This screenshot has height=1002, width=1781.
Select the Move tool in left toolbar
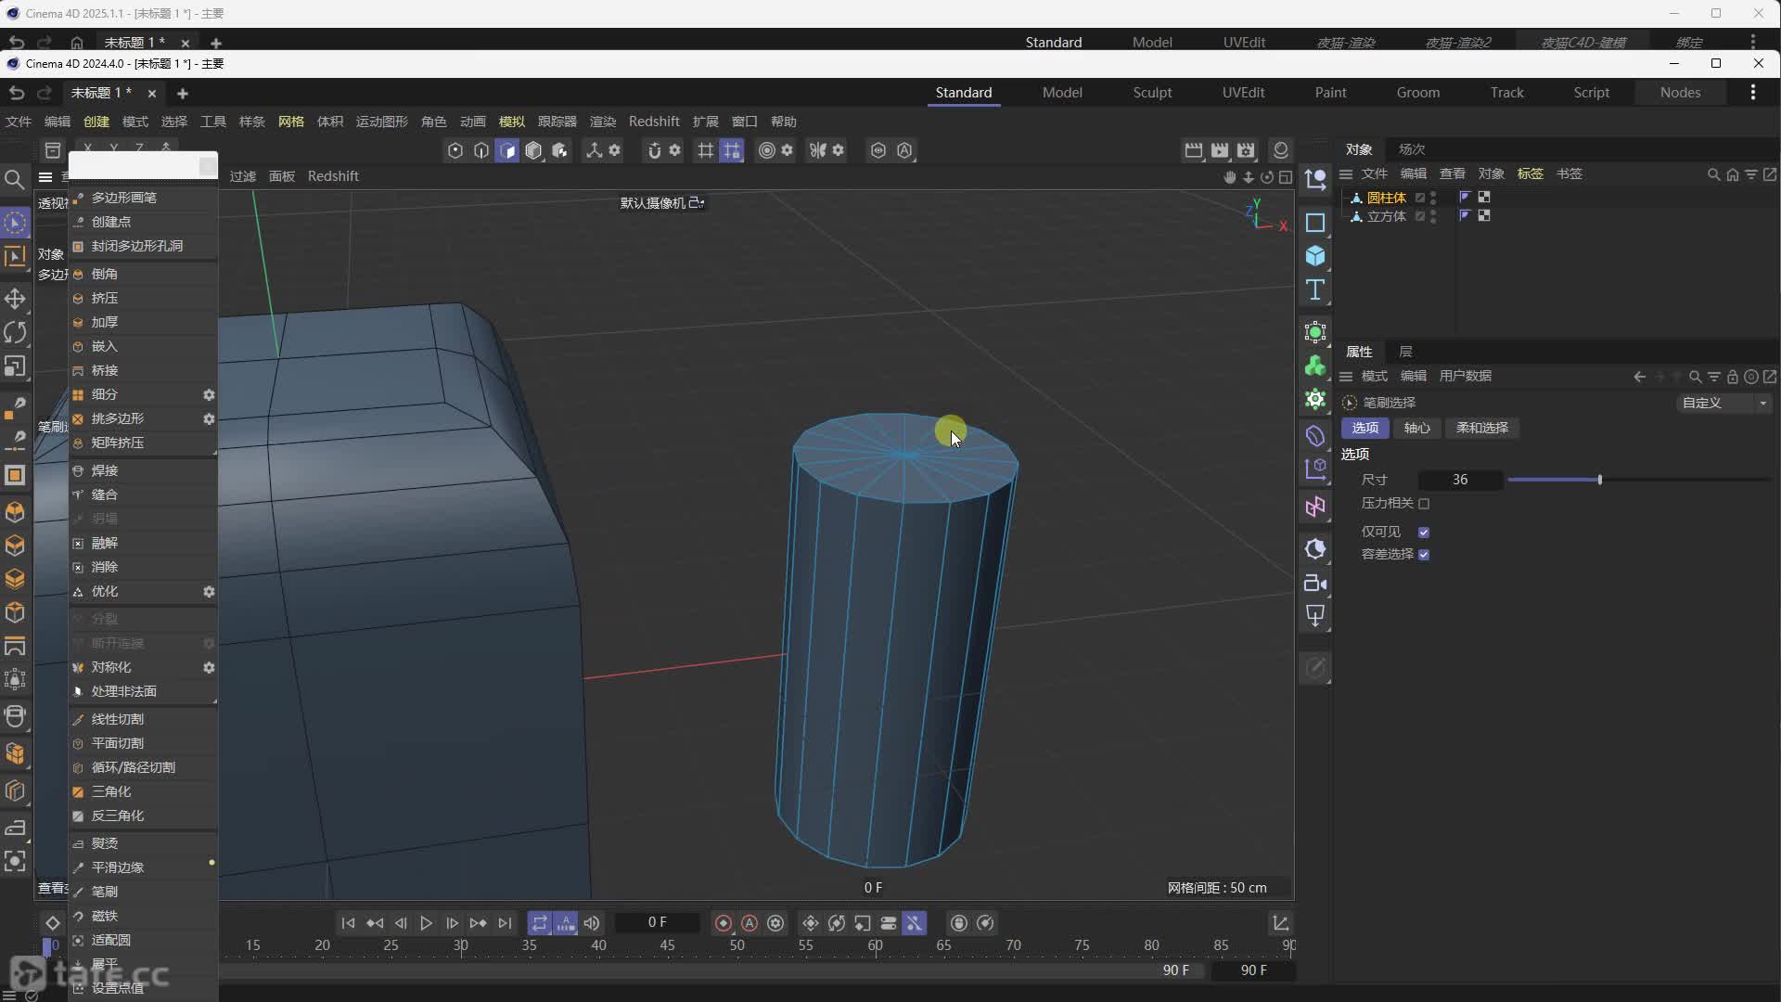(x=15, y=299)
